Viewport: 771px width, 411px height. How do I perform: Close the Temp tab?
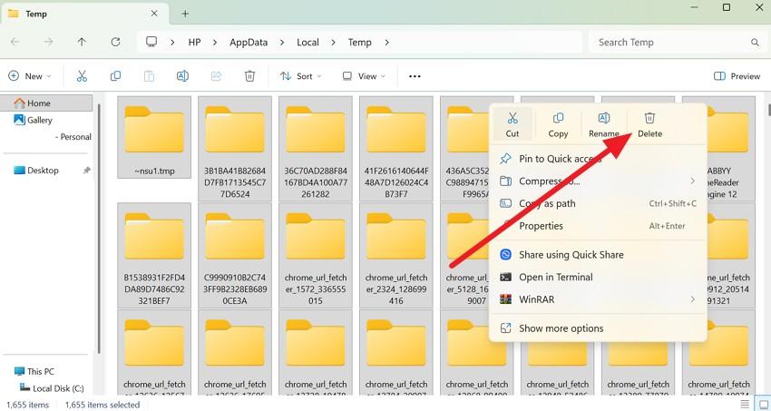click(154, 14)
